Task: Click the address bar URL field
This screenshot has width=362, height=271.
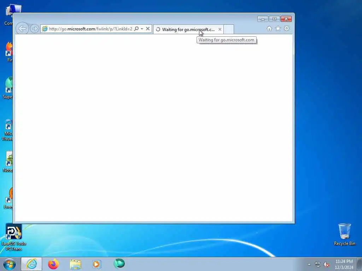Action: click(90, 29)
